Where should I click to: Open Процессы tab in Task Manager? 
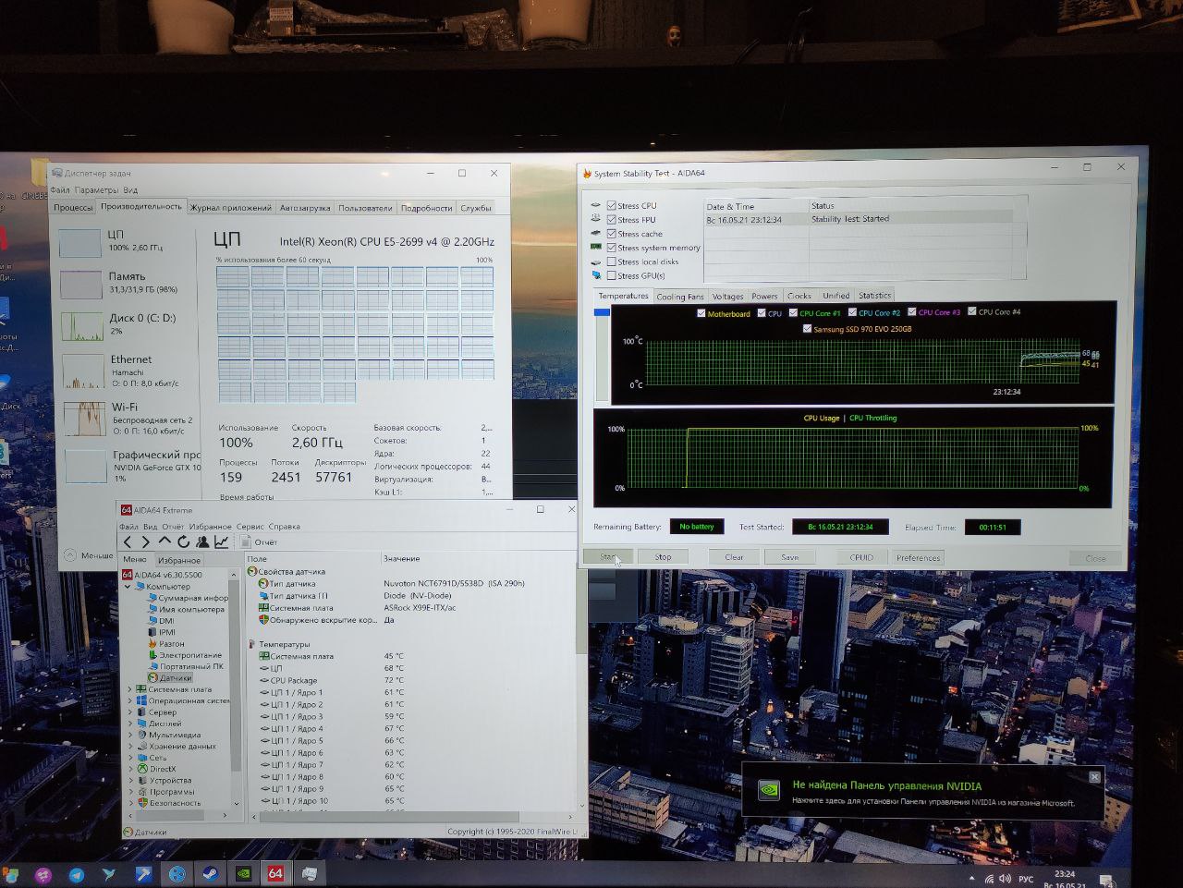[x=73, y=208]
